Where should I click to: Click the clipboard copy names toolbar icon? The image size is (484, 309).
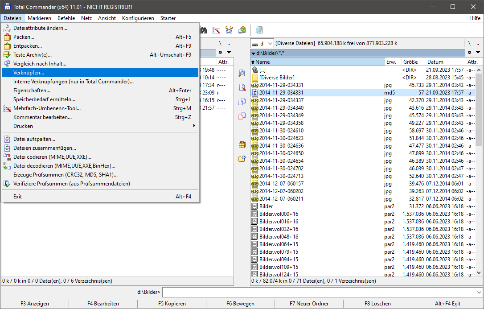pos(242,30)
